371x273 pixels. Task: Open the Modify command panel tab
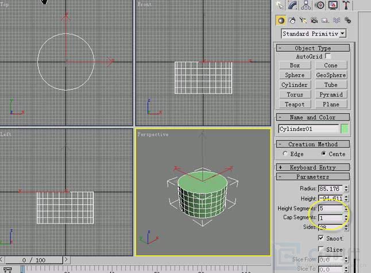click(293, 5)
